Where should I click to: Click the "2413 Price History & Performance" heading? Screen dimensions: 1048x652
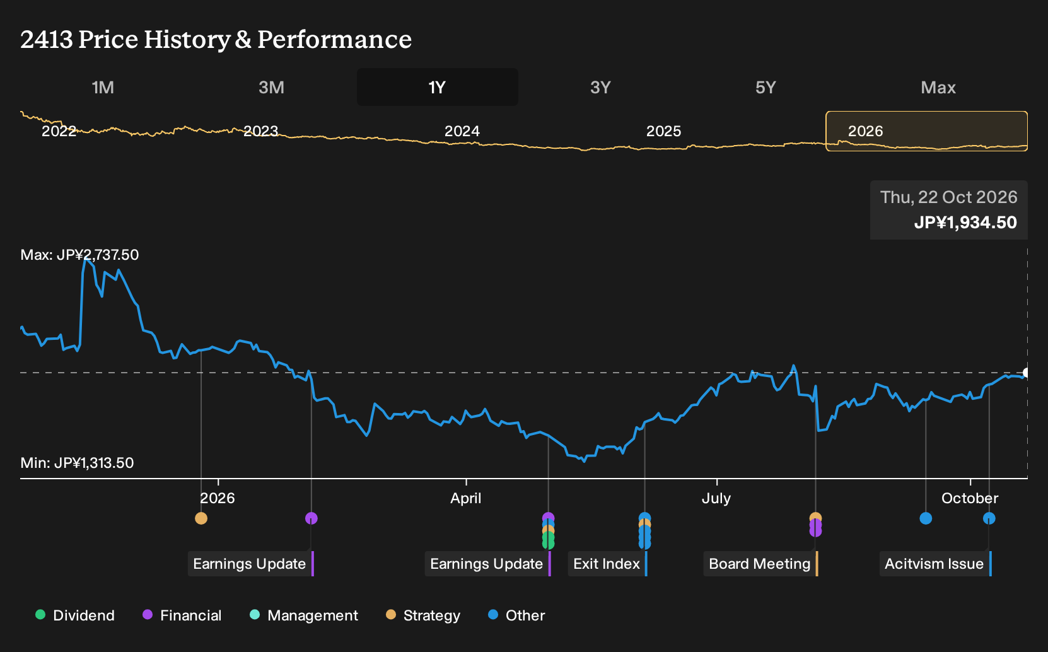pyautogui.click(x=216, y=39)
